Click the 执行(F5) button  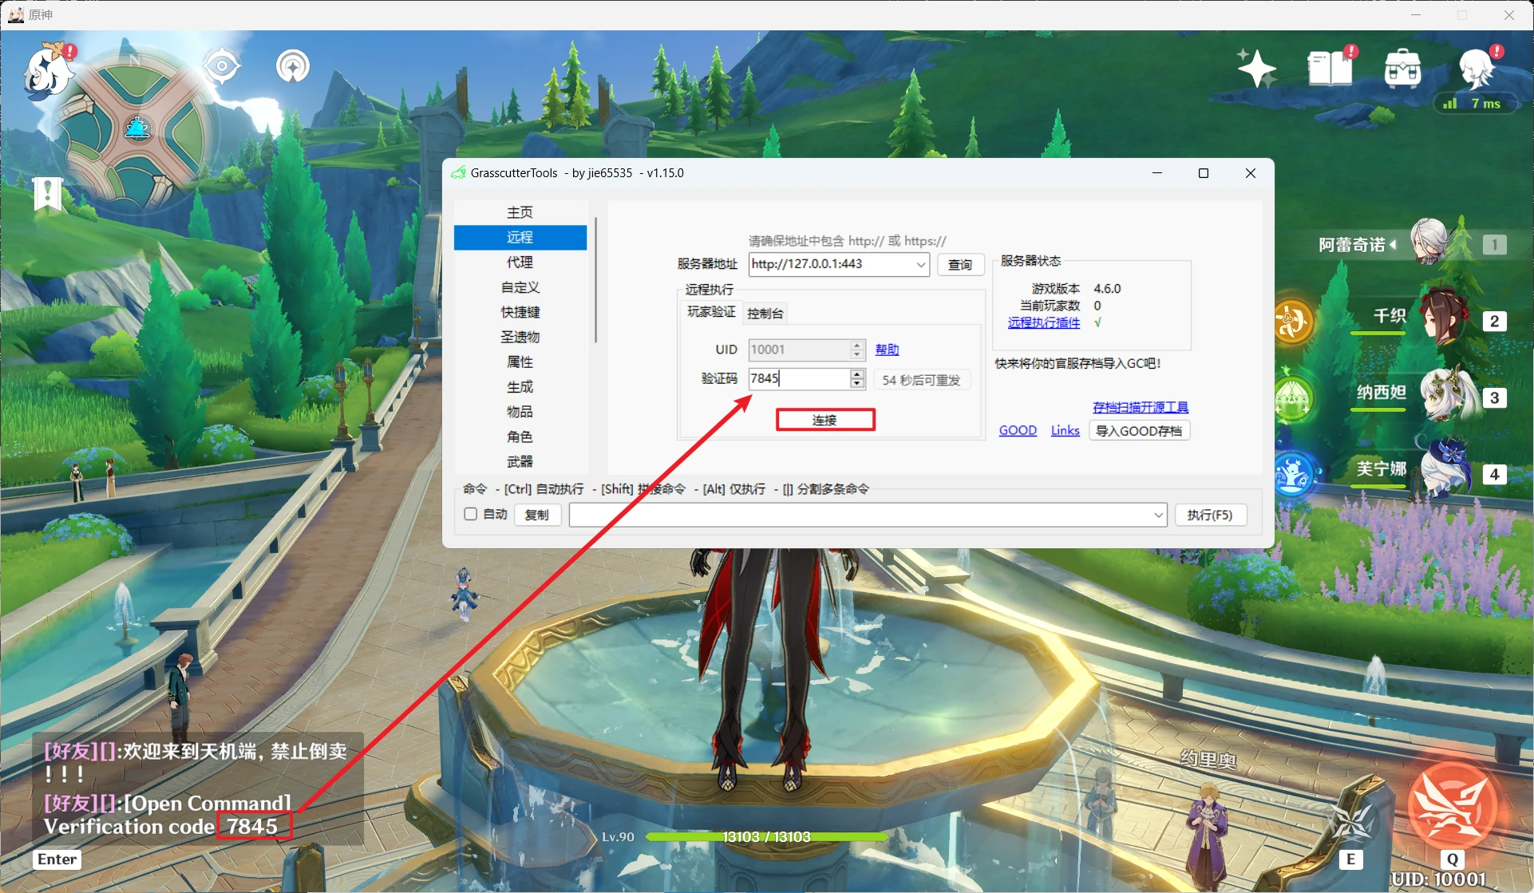point(1210,515)
